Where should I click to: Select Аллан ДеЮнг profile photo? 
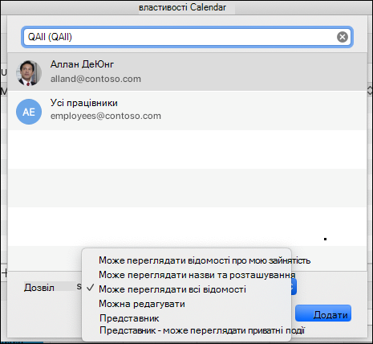[29, 73]
